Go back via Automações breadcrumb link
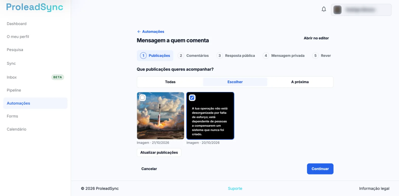The image size is (399, 196). (x=151, y=32)
